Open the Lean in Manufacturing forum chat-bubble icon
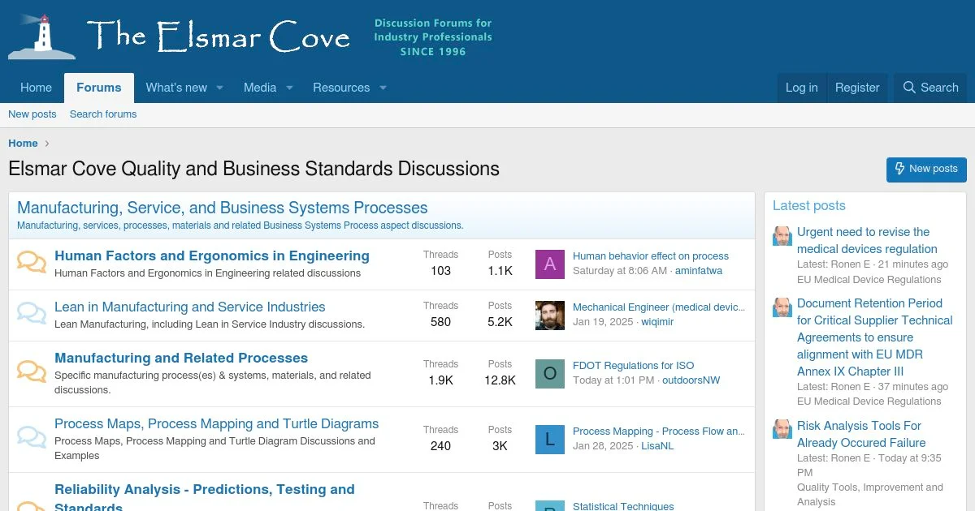 (32, 314)
